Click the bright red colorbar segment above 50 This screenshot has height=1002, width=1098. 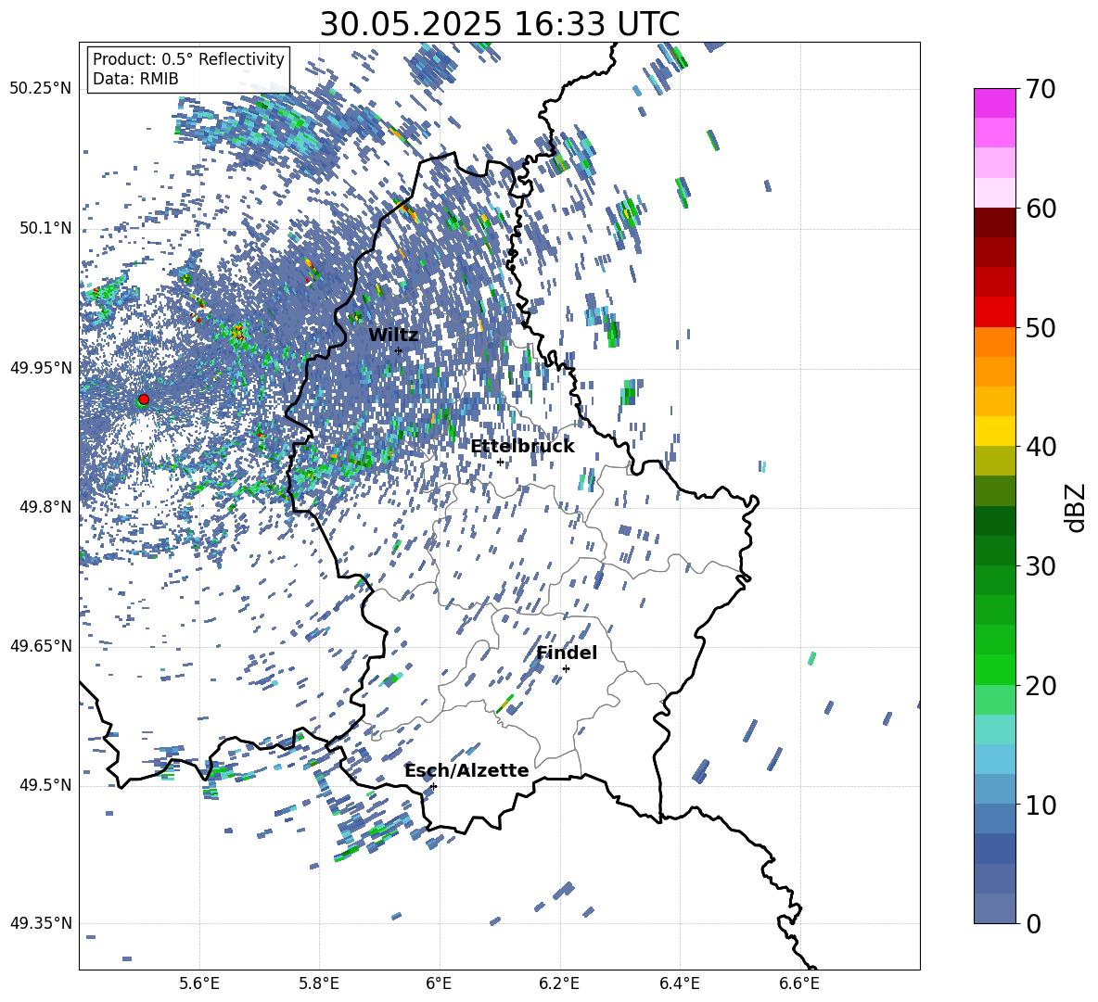(x=994, y=311)
